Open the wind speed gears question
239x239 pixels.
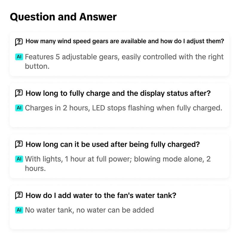125,41
